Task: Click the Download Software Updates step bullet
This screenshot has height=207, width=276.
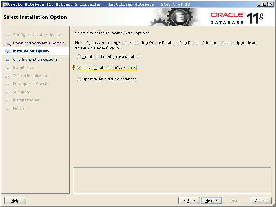Action: click(8, 43)
